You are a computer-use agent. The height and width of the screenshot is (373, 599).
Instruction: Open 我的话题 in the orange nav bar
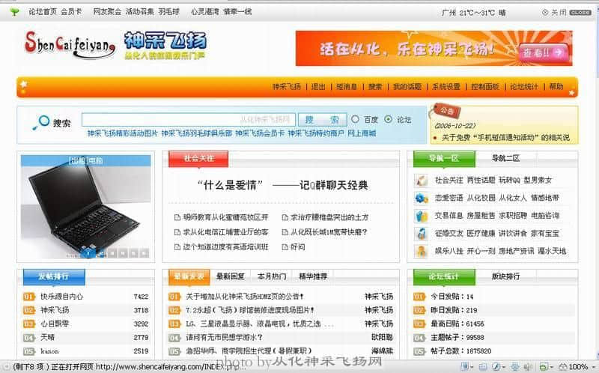[x=407, y=87]
